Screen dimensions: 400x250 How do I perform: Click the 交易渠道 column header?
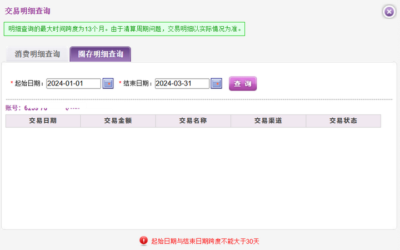click(268, 121)
